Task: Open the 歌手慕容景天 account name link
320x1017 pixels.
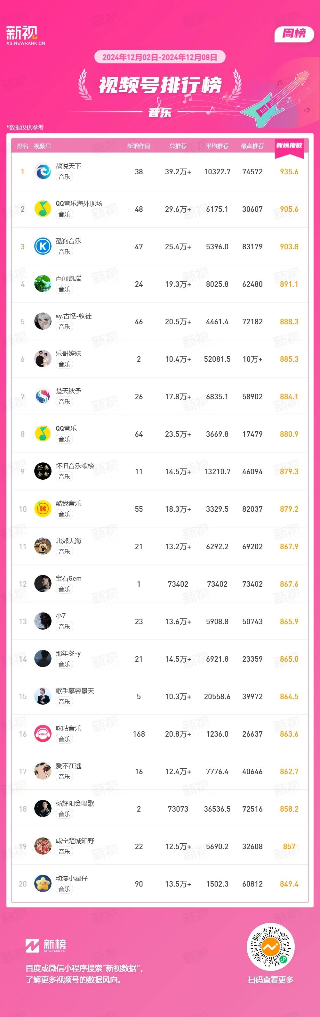Action: click(x=75, y=691)
